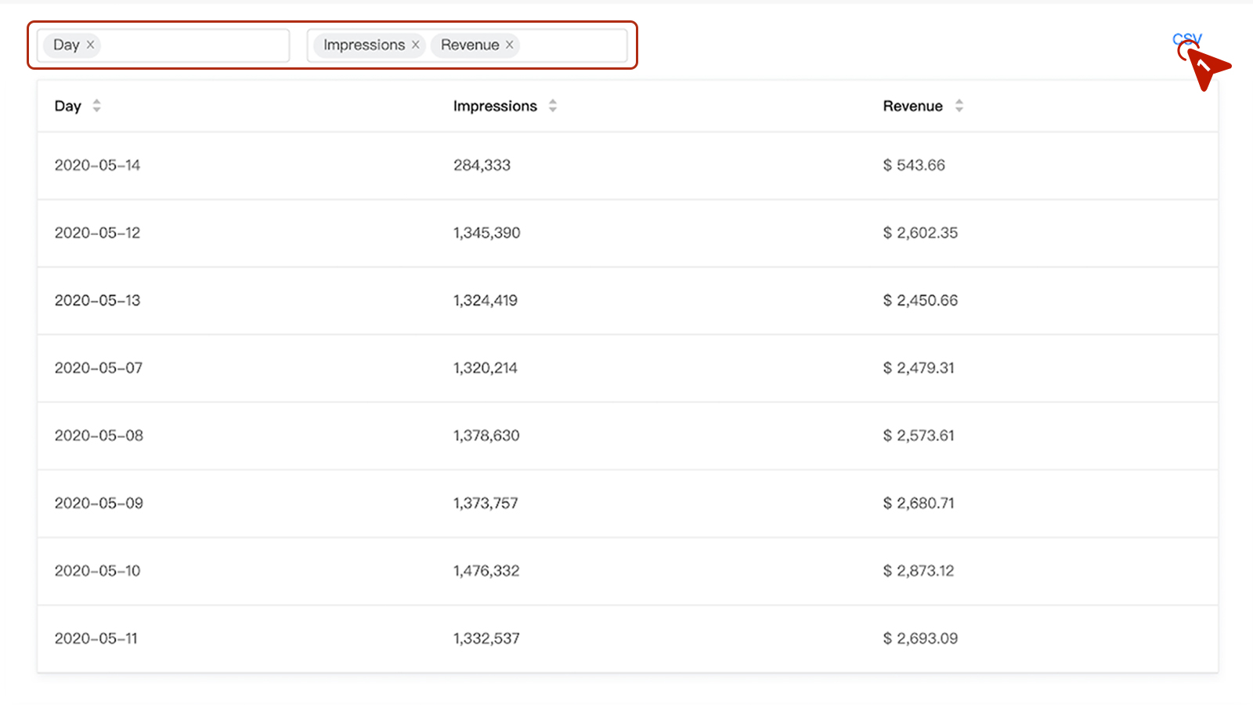Click the impressions value 1,324,419
The image size is (1253, 705).
coord(485,300)
